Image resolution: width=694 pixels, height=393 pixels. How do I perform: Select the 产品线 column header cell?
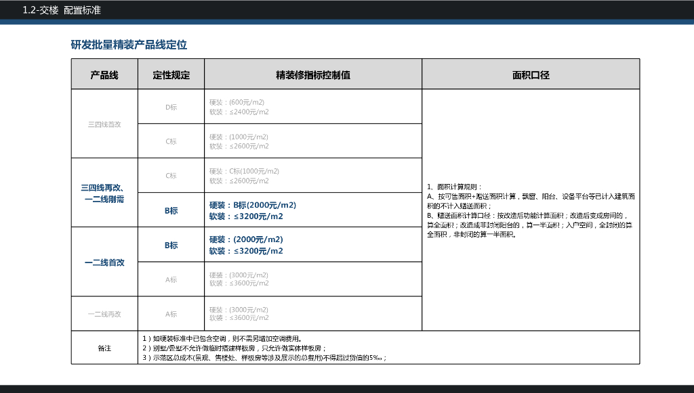coord(104,74)
